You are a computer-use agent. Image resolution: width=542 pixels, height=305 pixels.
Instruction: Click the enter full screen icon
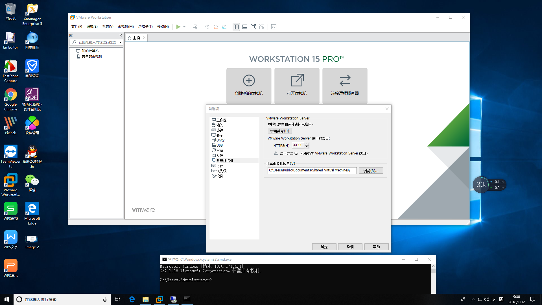253,27
